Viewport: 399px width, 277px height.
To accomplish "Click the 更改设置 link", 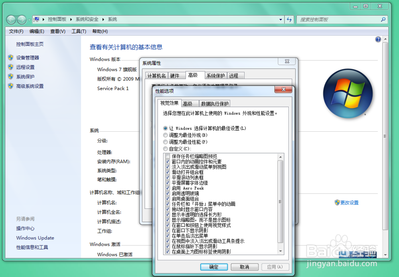I will (x=349, y=202).
